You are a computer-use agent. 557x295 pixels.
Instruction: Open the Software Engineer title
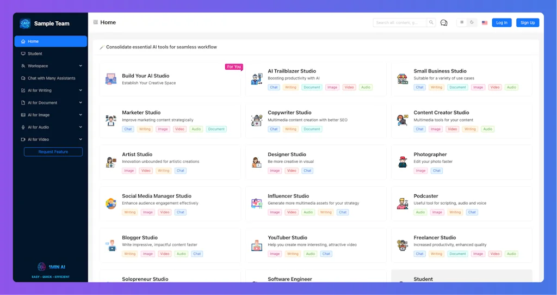coord(290,279)
